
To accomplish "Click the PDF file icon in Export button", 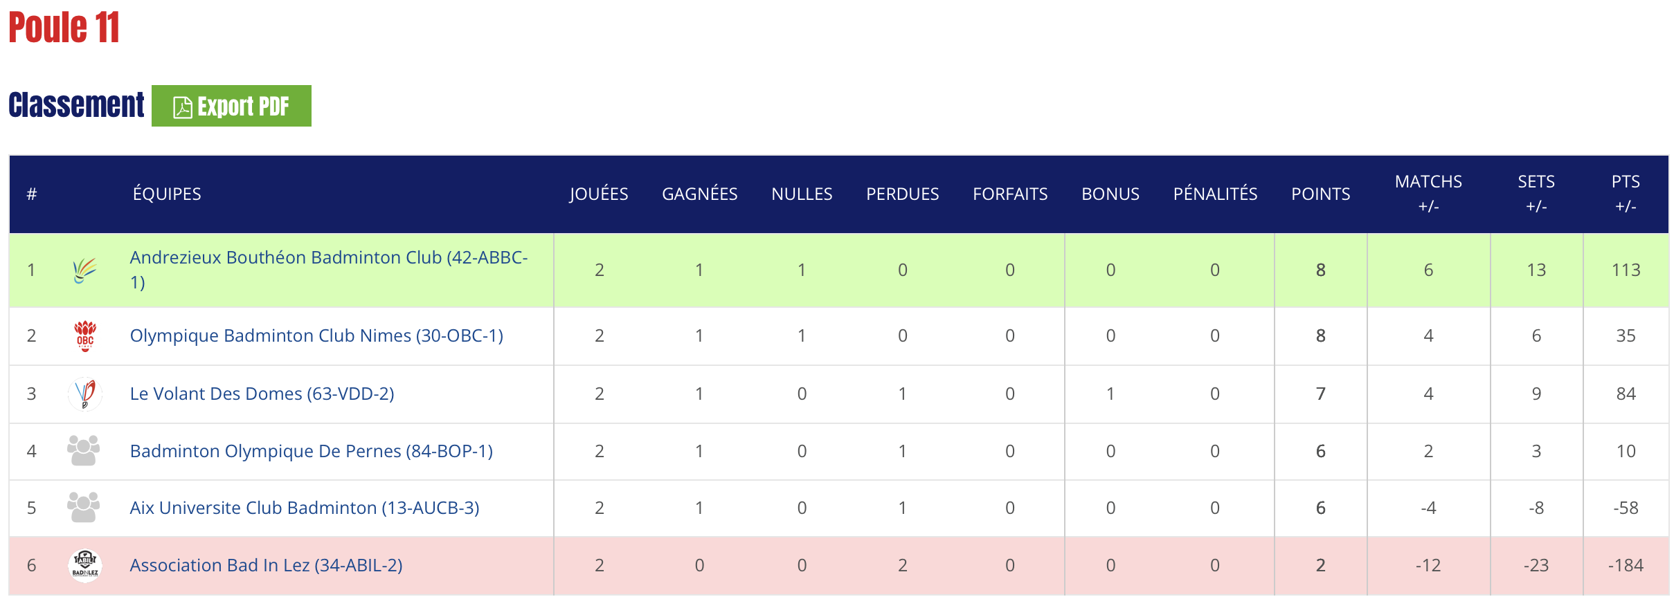I will click(x=183, y=107).
